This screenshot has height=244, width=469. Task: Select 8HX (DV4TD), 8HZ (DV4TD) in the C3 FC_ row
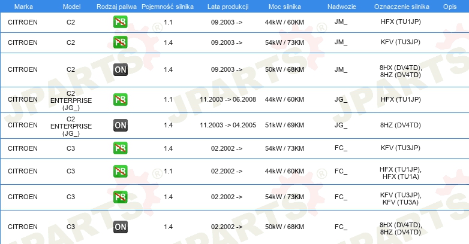point(401,228)
